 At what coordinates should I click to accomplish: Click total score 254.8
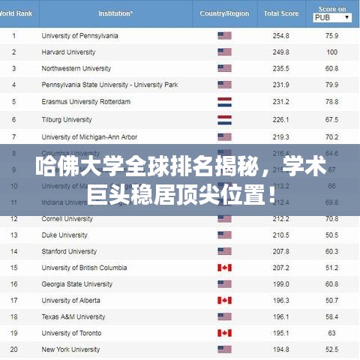[x=281, y=36]
